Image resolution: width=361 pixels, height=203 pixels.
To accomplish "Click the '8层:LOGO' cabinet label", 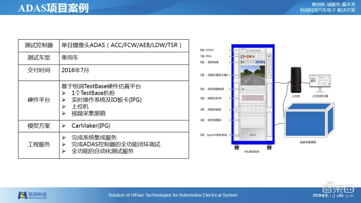I will pyautogui.click(x=207, y=50).
